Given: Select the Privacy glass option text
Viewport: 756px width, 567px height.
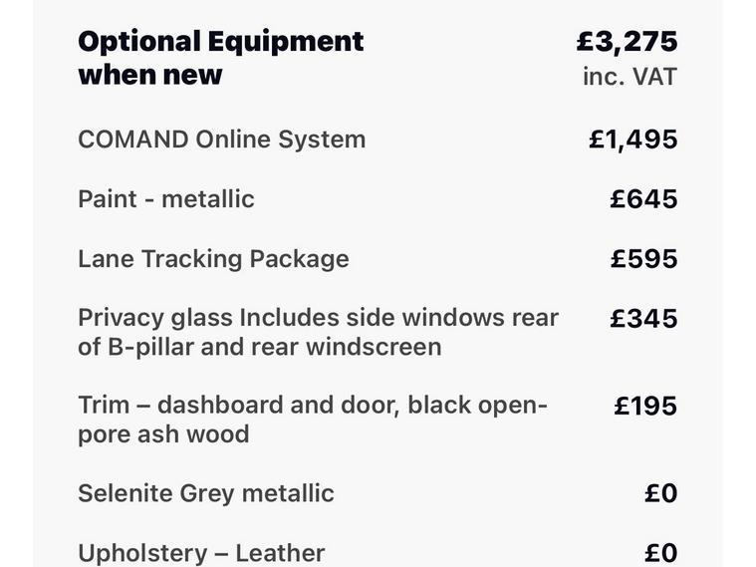Looking at the screenshot, I should tap(318, 332).
